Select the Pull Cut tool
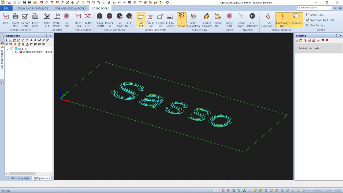 pyautogui.click(x=141, y=20)
